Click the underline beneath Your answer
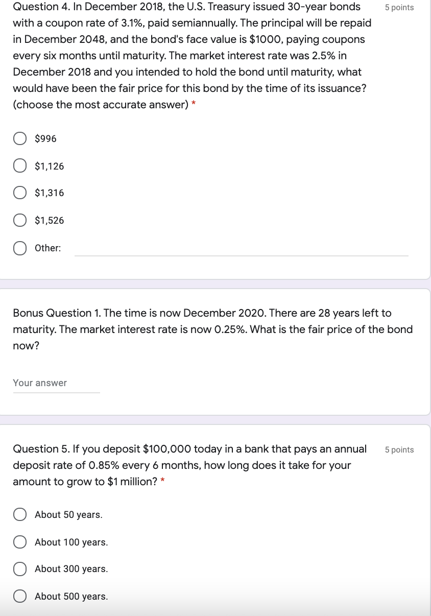Viewport: 431px width, 616px height. 55,391
